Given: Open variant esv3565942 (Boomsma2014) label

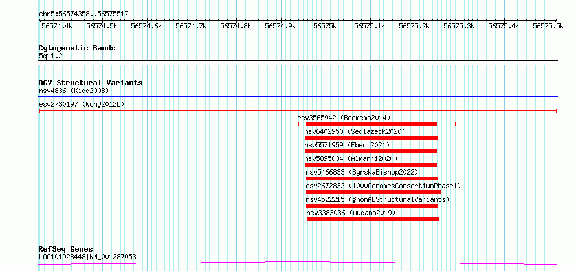Looking at the screenshot, I should (344, 118).
